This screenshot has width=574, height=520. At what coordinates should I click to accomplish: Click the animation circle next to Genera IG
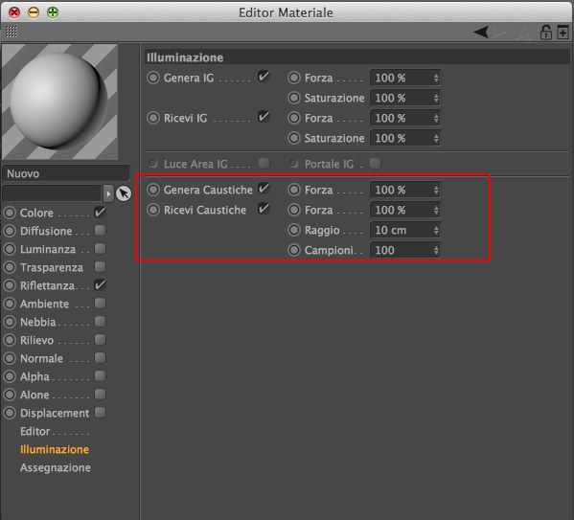point(153,78)
